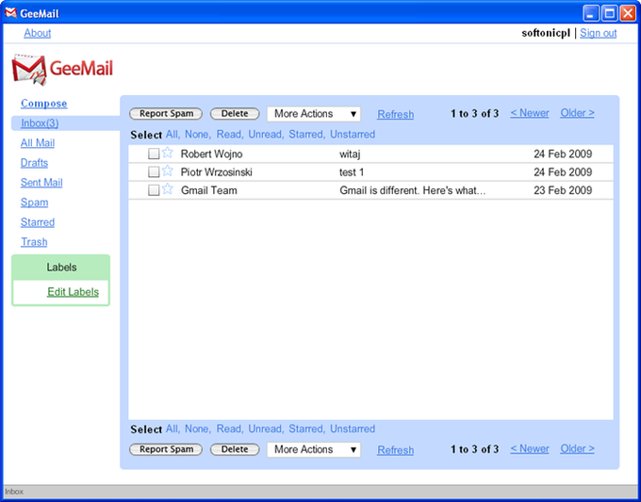
Task: Select Unstarred messages using top row
Action: 353,135
